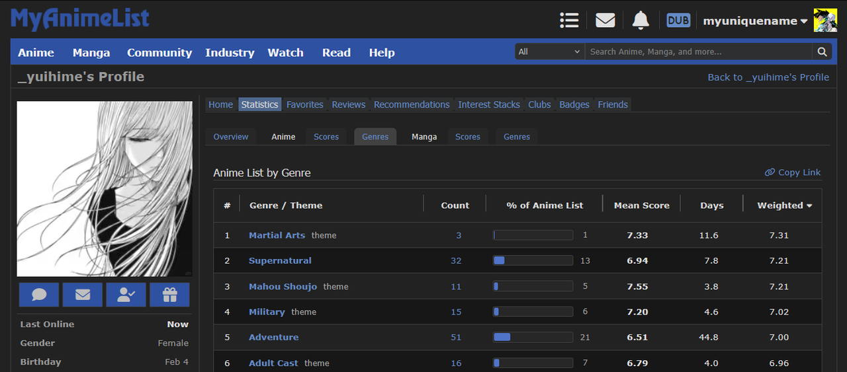Open the Scores sub-tab next to Manga
The height and width of the screenshot is (372, 847).
pos(468,137)
